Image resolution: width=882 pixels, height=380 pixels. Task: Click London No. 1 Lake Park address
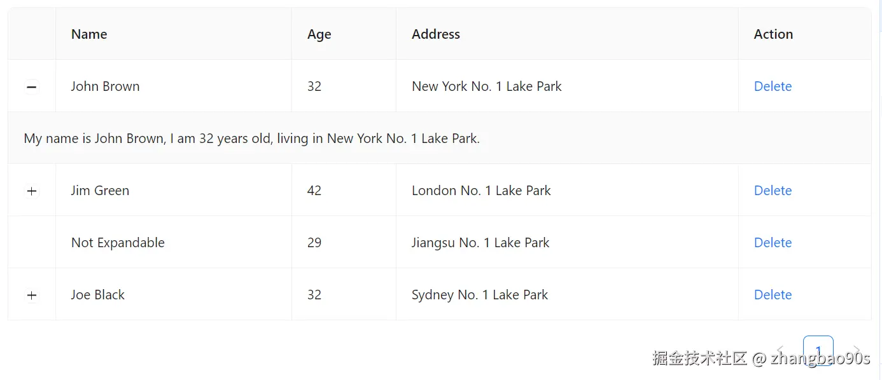(481, 191)
